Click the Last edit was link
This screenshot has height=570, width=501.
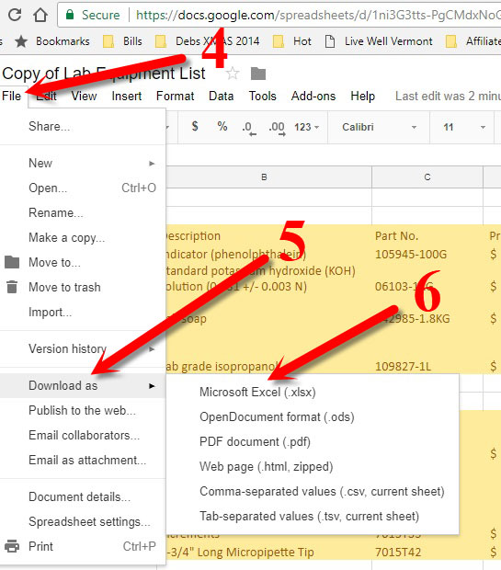pos(448,96)
